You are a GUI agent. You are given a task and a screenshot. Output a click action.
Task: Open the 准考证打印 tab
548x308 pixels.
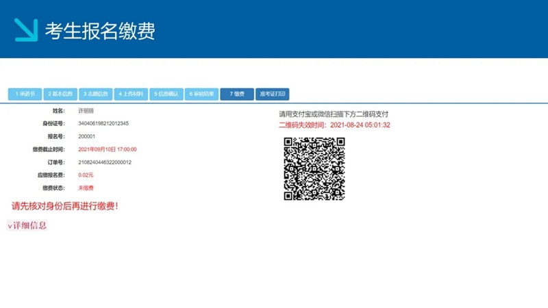tap(272, 94)
